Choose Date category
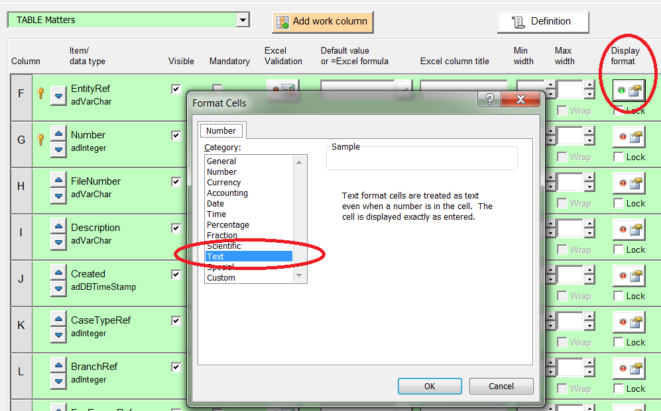Screen dimensions: 661x411 (215, 204)
